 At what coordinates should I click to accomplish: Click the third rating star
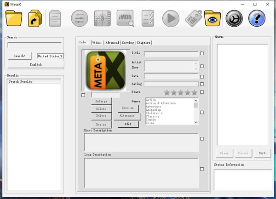point(181,92)
